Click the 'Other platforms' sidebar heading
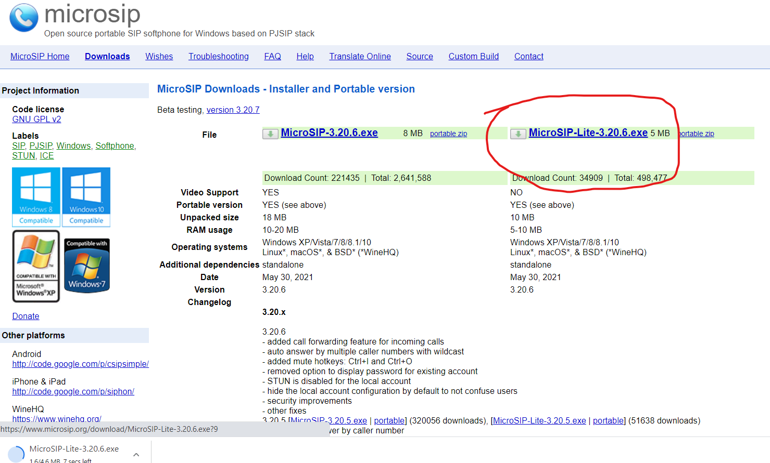 pos(33,335)
